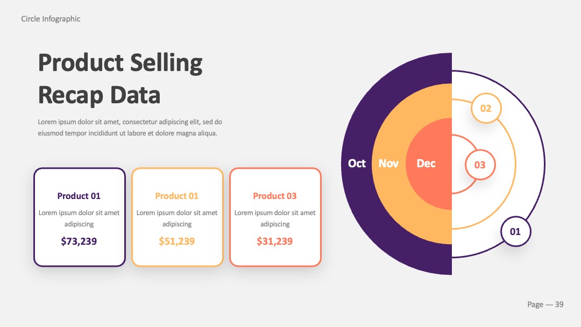Click the Circle Infographic header label

51,19
